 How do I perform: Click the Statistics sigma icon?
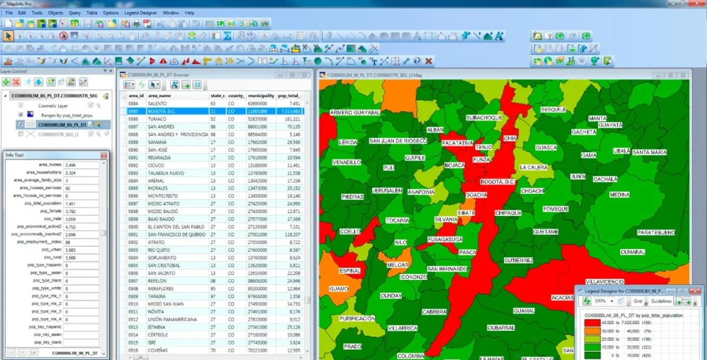click(228, 36)
